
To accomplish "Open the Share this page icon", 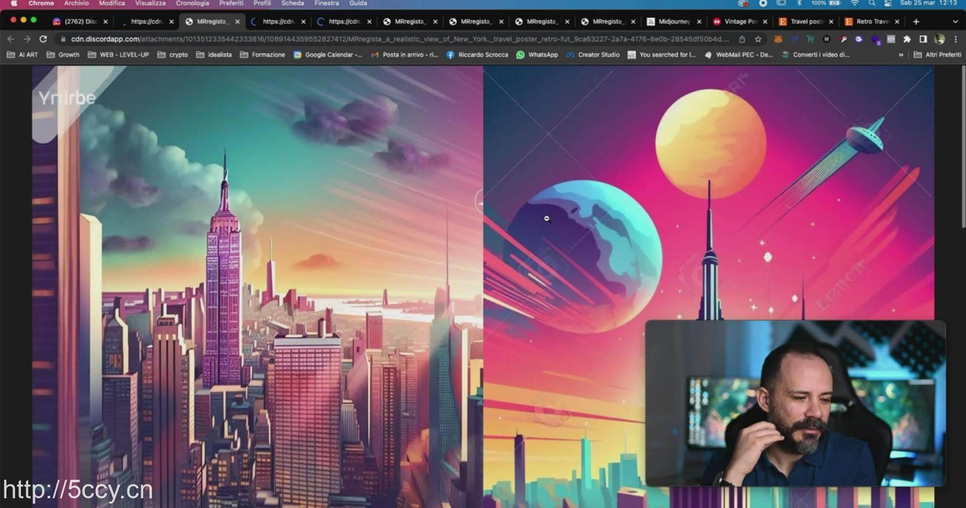I will point(742,39).
